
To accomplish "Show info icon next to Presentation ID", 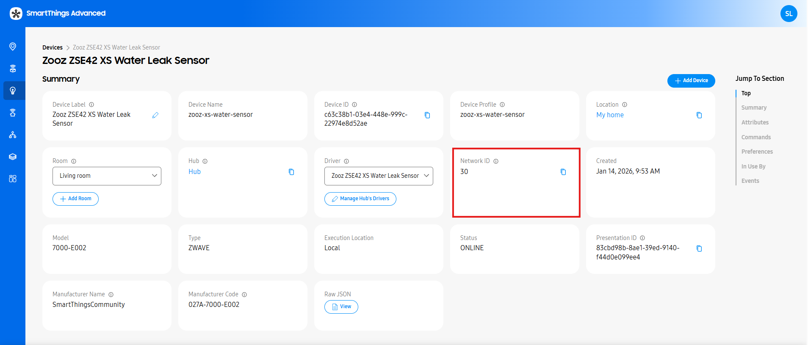I will coord(642,238).
